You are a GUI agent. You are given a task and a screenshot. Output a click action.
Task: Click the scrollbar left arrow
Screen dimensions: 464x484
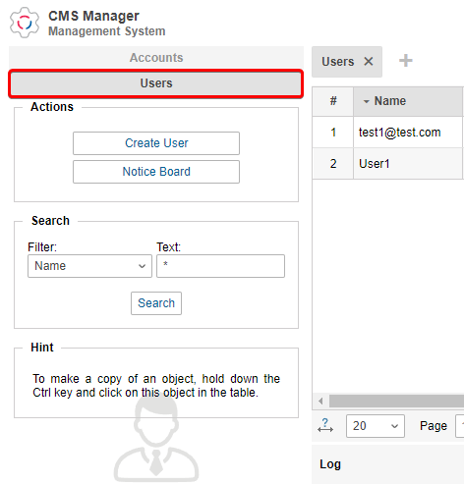pos(320,401)
